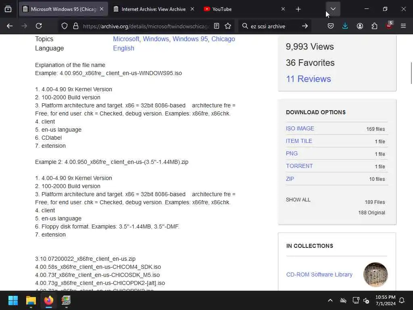Reload the current page
The image size is (413, 310).
click(39, 26)
